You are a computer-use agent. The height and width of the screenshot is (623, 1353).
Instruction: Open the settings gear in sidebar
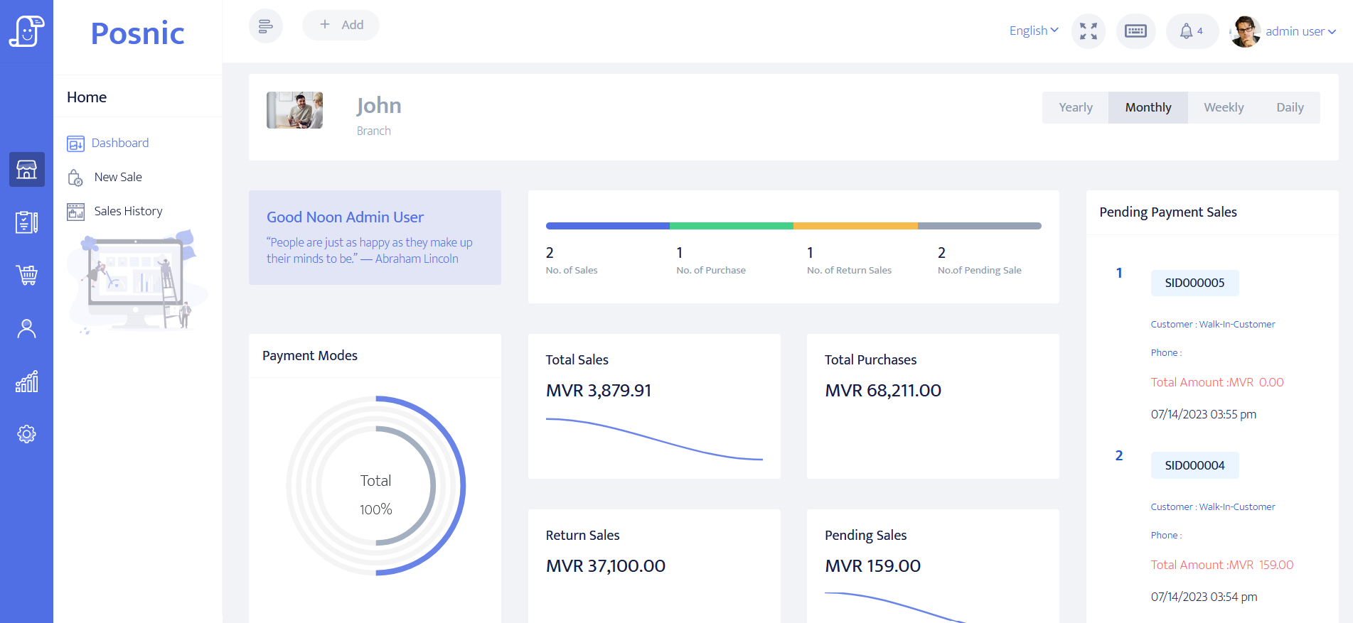coord(27,434)
